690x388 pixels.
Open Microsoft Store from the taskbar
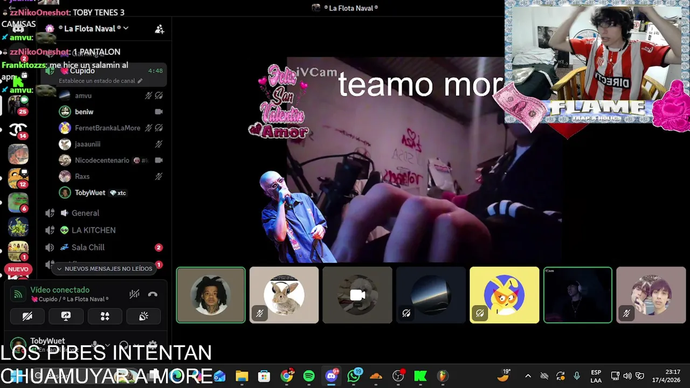[x=264, y=376]
